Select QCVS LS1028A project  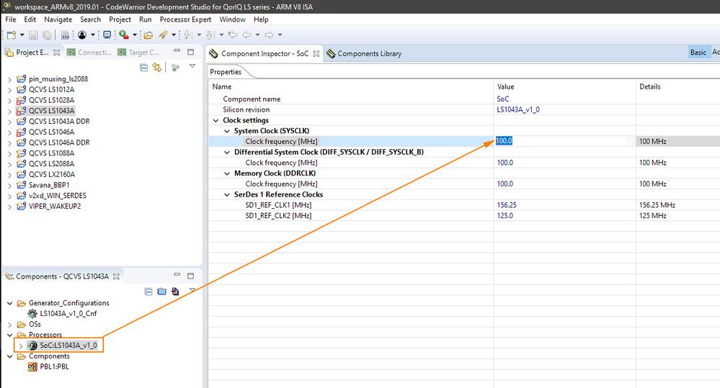[x=51, y=100]
